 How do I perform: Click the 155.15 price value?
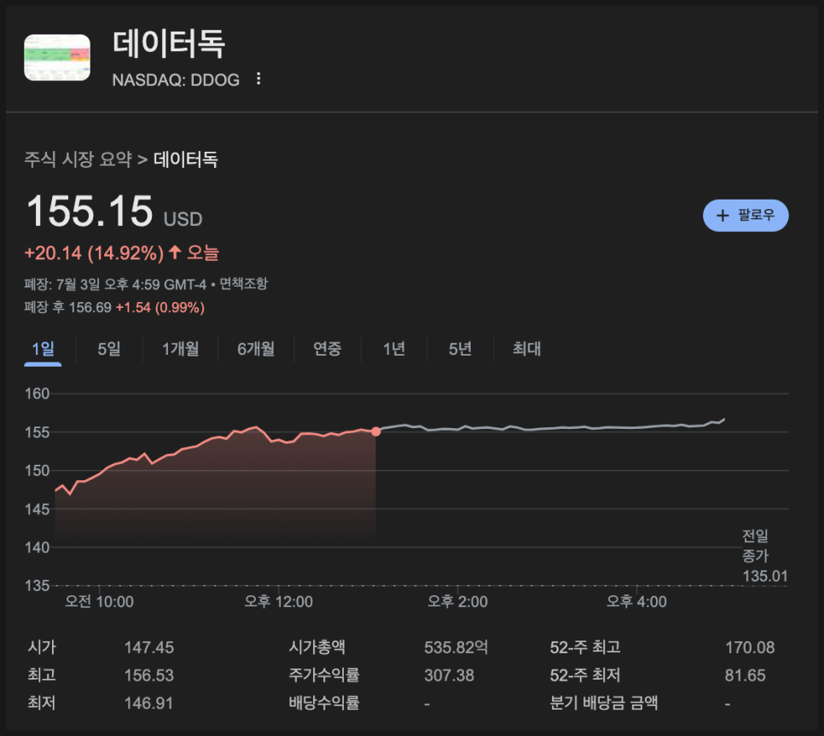pos(90,212)
